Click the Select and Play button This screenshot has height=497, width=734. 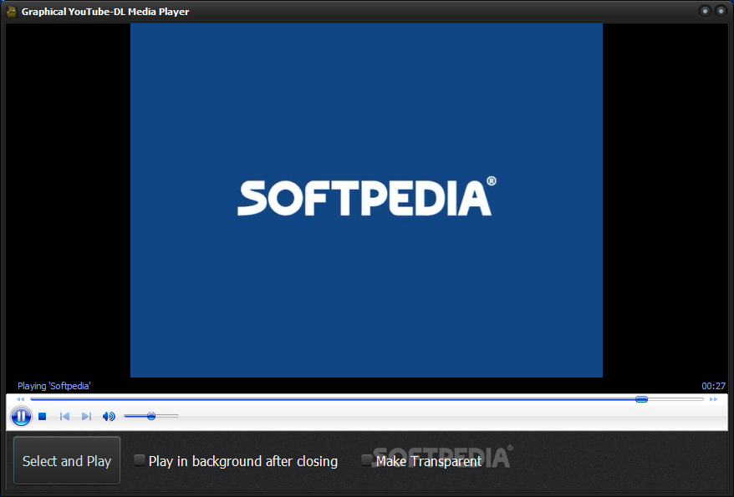(x=67, y=460)
